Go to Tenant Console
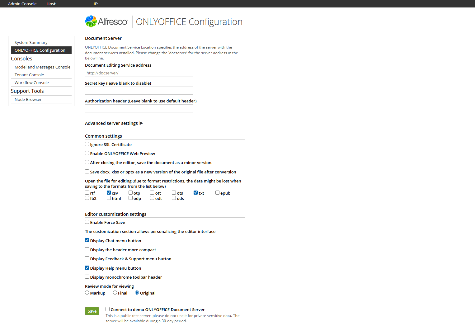The height and width of the screenshot is (326, 475). point(29,75)
